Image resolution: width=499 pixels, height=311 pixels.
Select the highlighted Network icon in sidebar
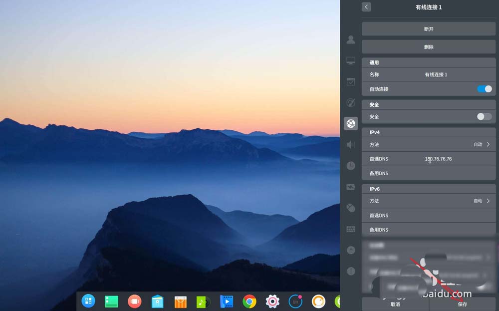click(351, 123)
